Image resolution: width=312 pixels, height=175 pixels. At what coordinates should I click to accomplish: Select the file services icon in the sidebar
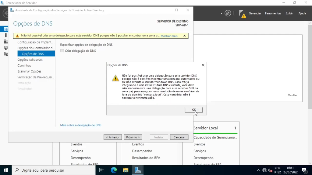tap(6, 54)
